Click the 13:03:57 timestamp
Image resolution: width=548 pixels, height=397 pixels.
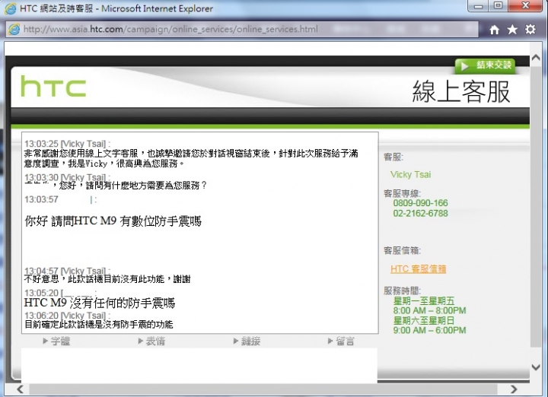41,199
